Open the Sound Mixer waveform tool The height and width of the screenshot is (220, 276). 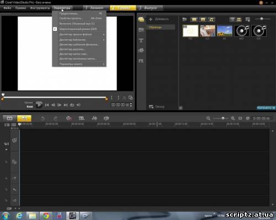click(94, 118)
